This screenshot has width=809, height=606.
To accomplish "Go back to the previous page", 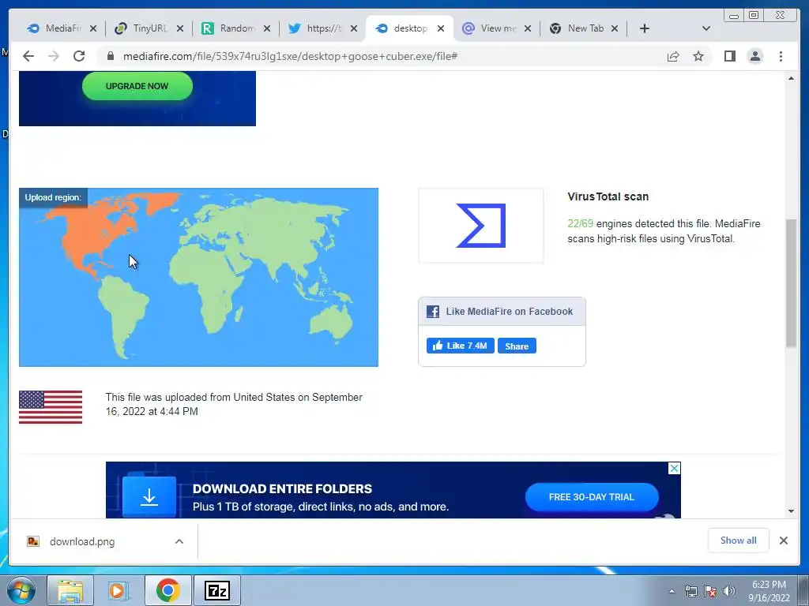I will tap(28, 56).
